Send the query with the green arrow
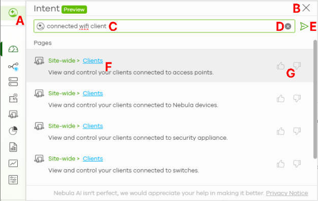 coord(304,26)
